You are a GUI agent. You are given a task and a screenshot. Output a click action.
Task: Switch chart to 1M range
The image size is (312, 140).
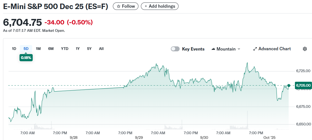tap(38, 49)
